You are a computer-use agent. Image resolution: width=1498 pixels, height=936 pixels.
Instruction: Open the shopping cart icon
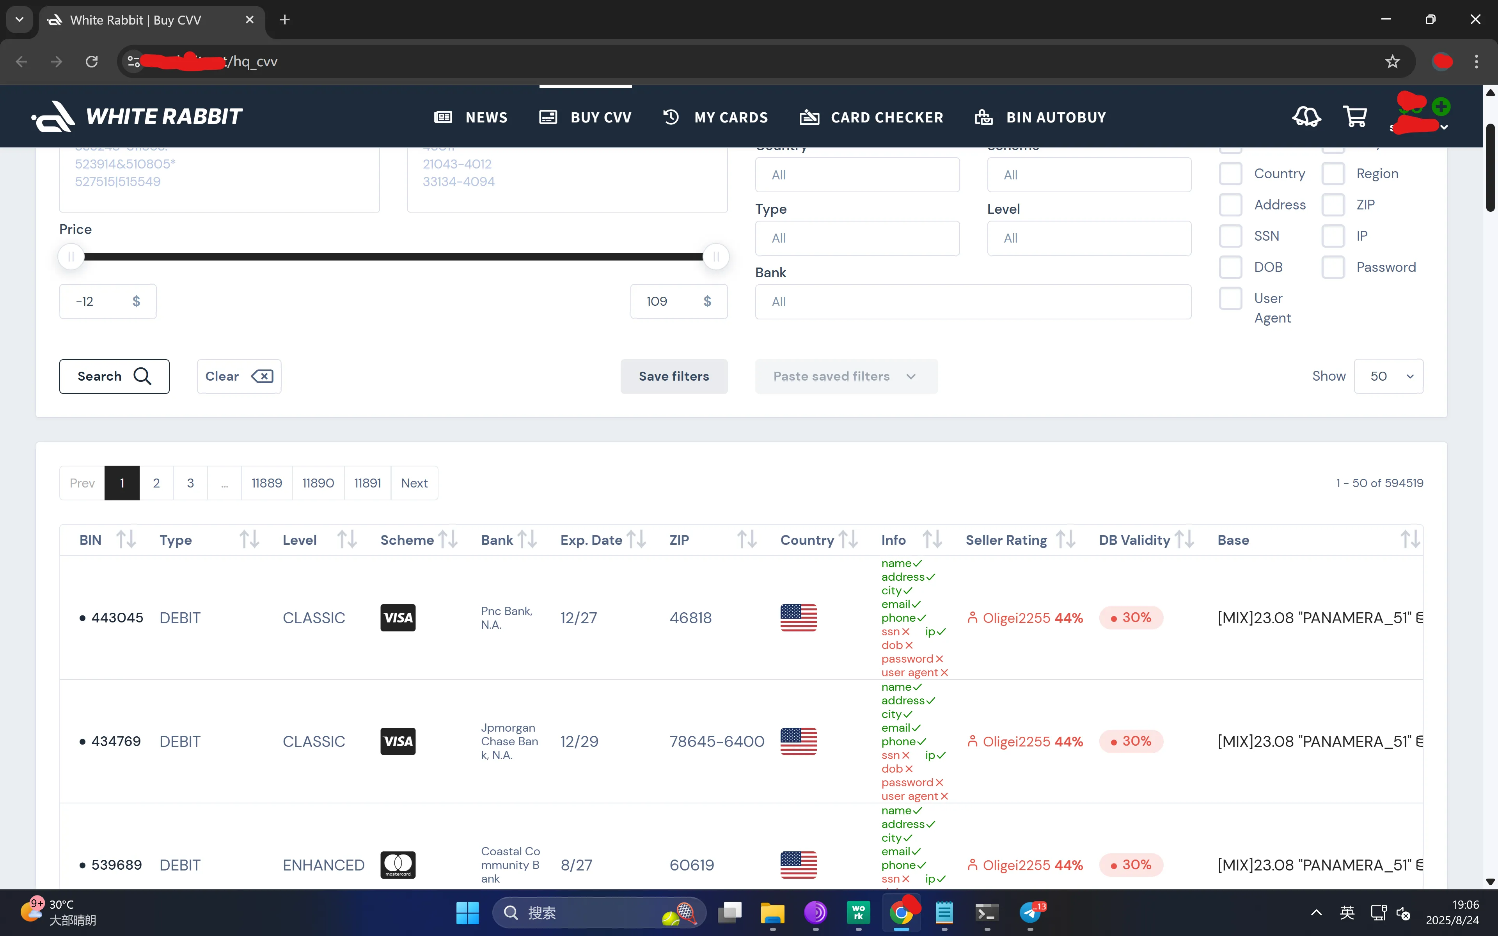pos(1355,116)
